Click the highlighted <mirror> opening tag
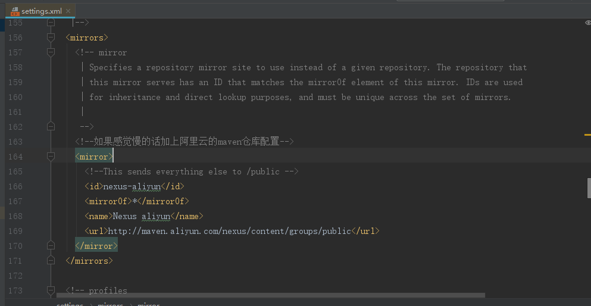This screenshot has height=306, width=591. coord(94,157)
